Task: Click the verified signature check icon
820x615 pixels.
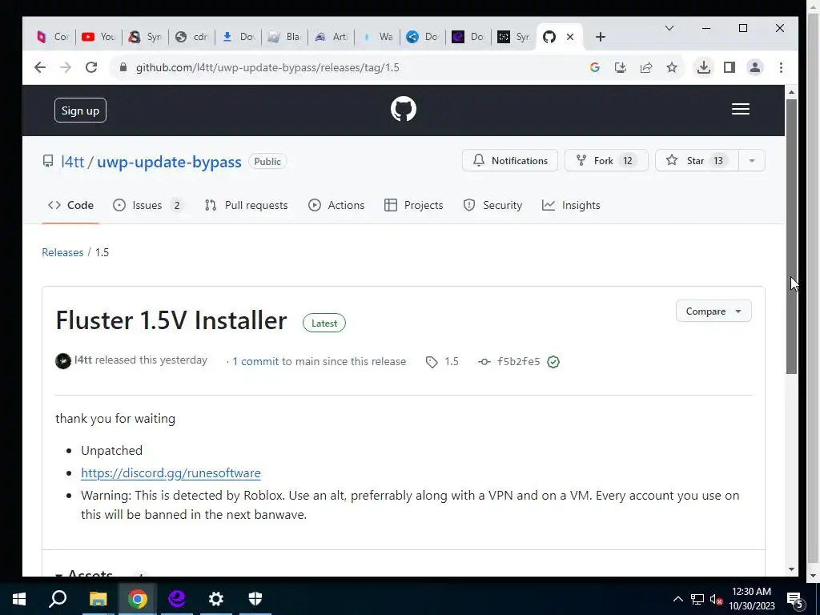Action: tap(553, 362)
